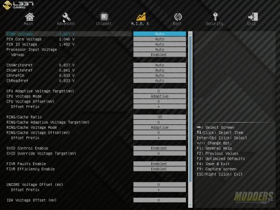
Task: Open the Main home icon
Action: click(30, 17)
